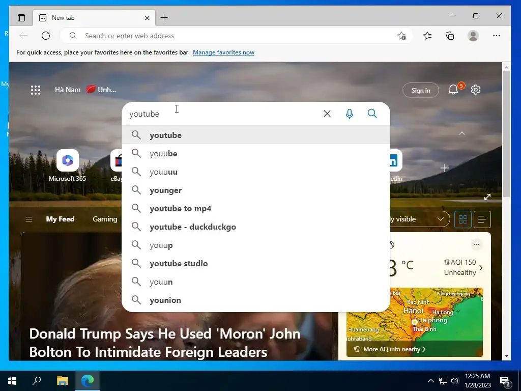Select the 'youtube to mp4' suggestion

(x=256, y=208)
